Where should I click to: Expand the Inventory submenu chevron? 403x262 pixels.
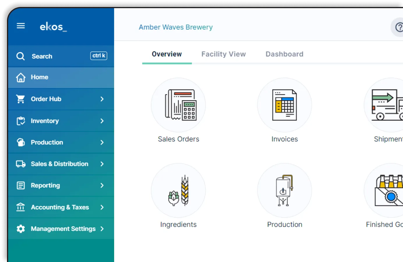point(102,121)
